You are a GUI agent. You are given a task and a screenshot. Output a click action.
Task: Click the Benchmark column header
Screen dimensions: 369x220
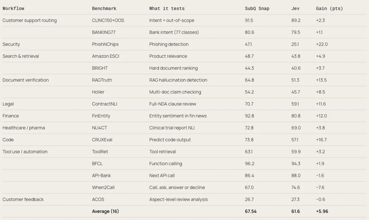pyautogui.click(x=104, y=8)
